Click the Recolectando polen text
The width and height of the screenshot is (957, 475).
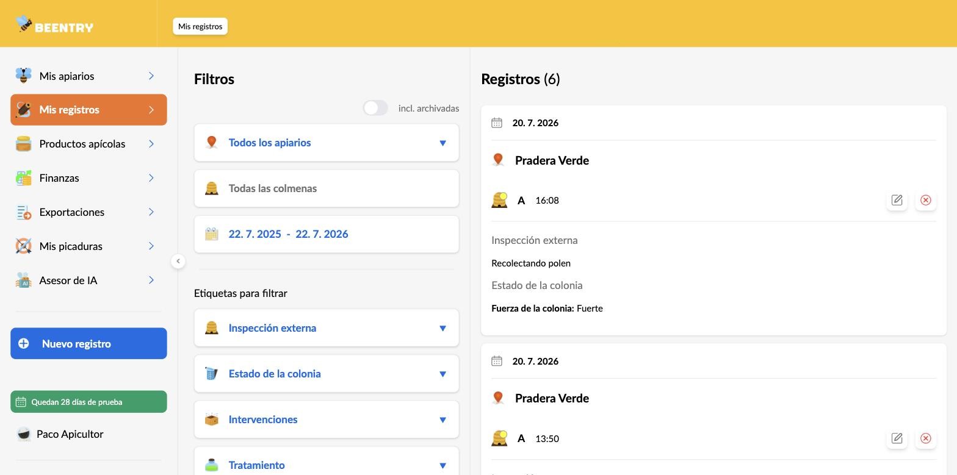(531, 263)
